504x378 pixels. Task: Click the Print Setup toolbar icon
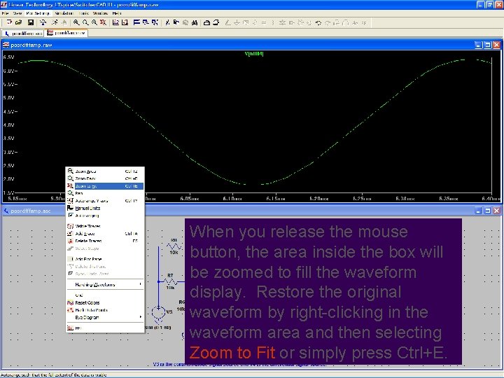click(x=207, y=22)
